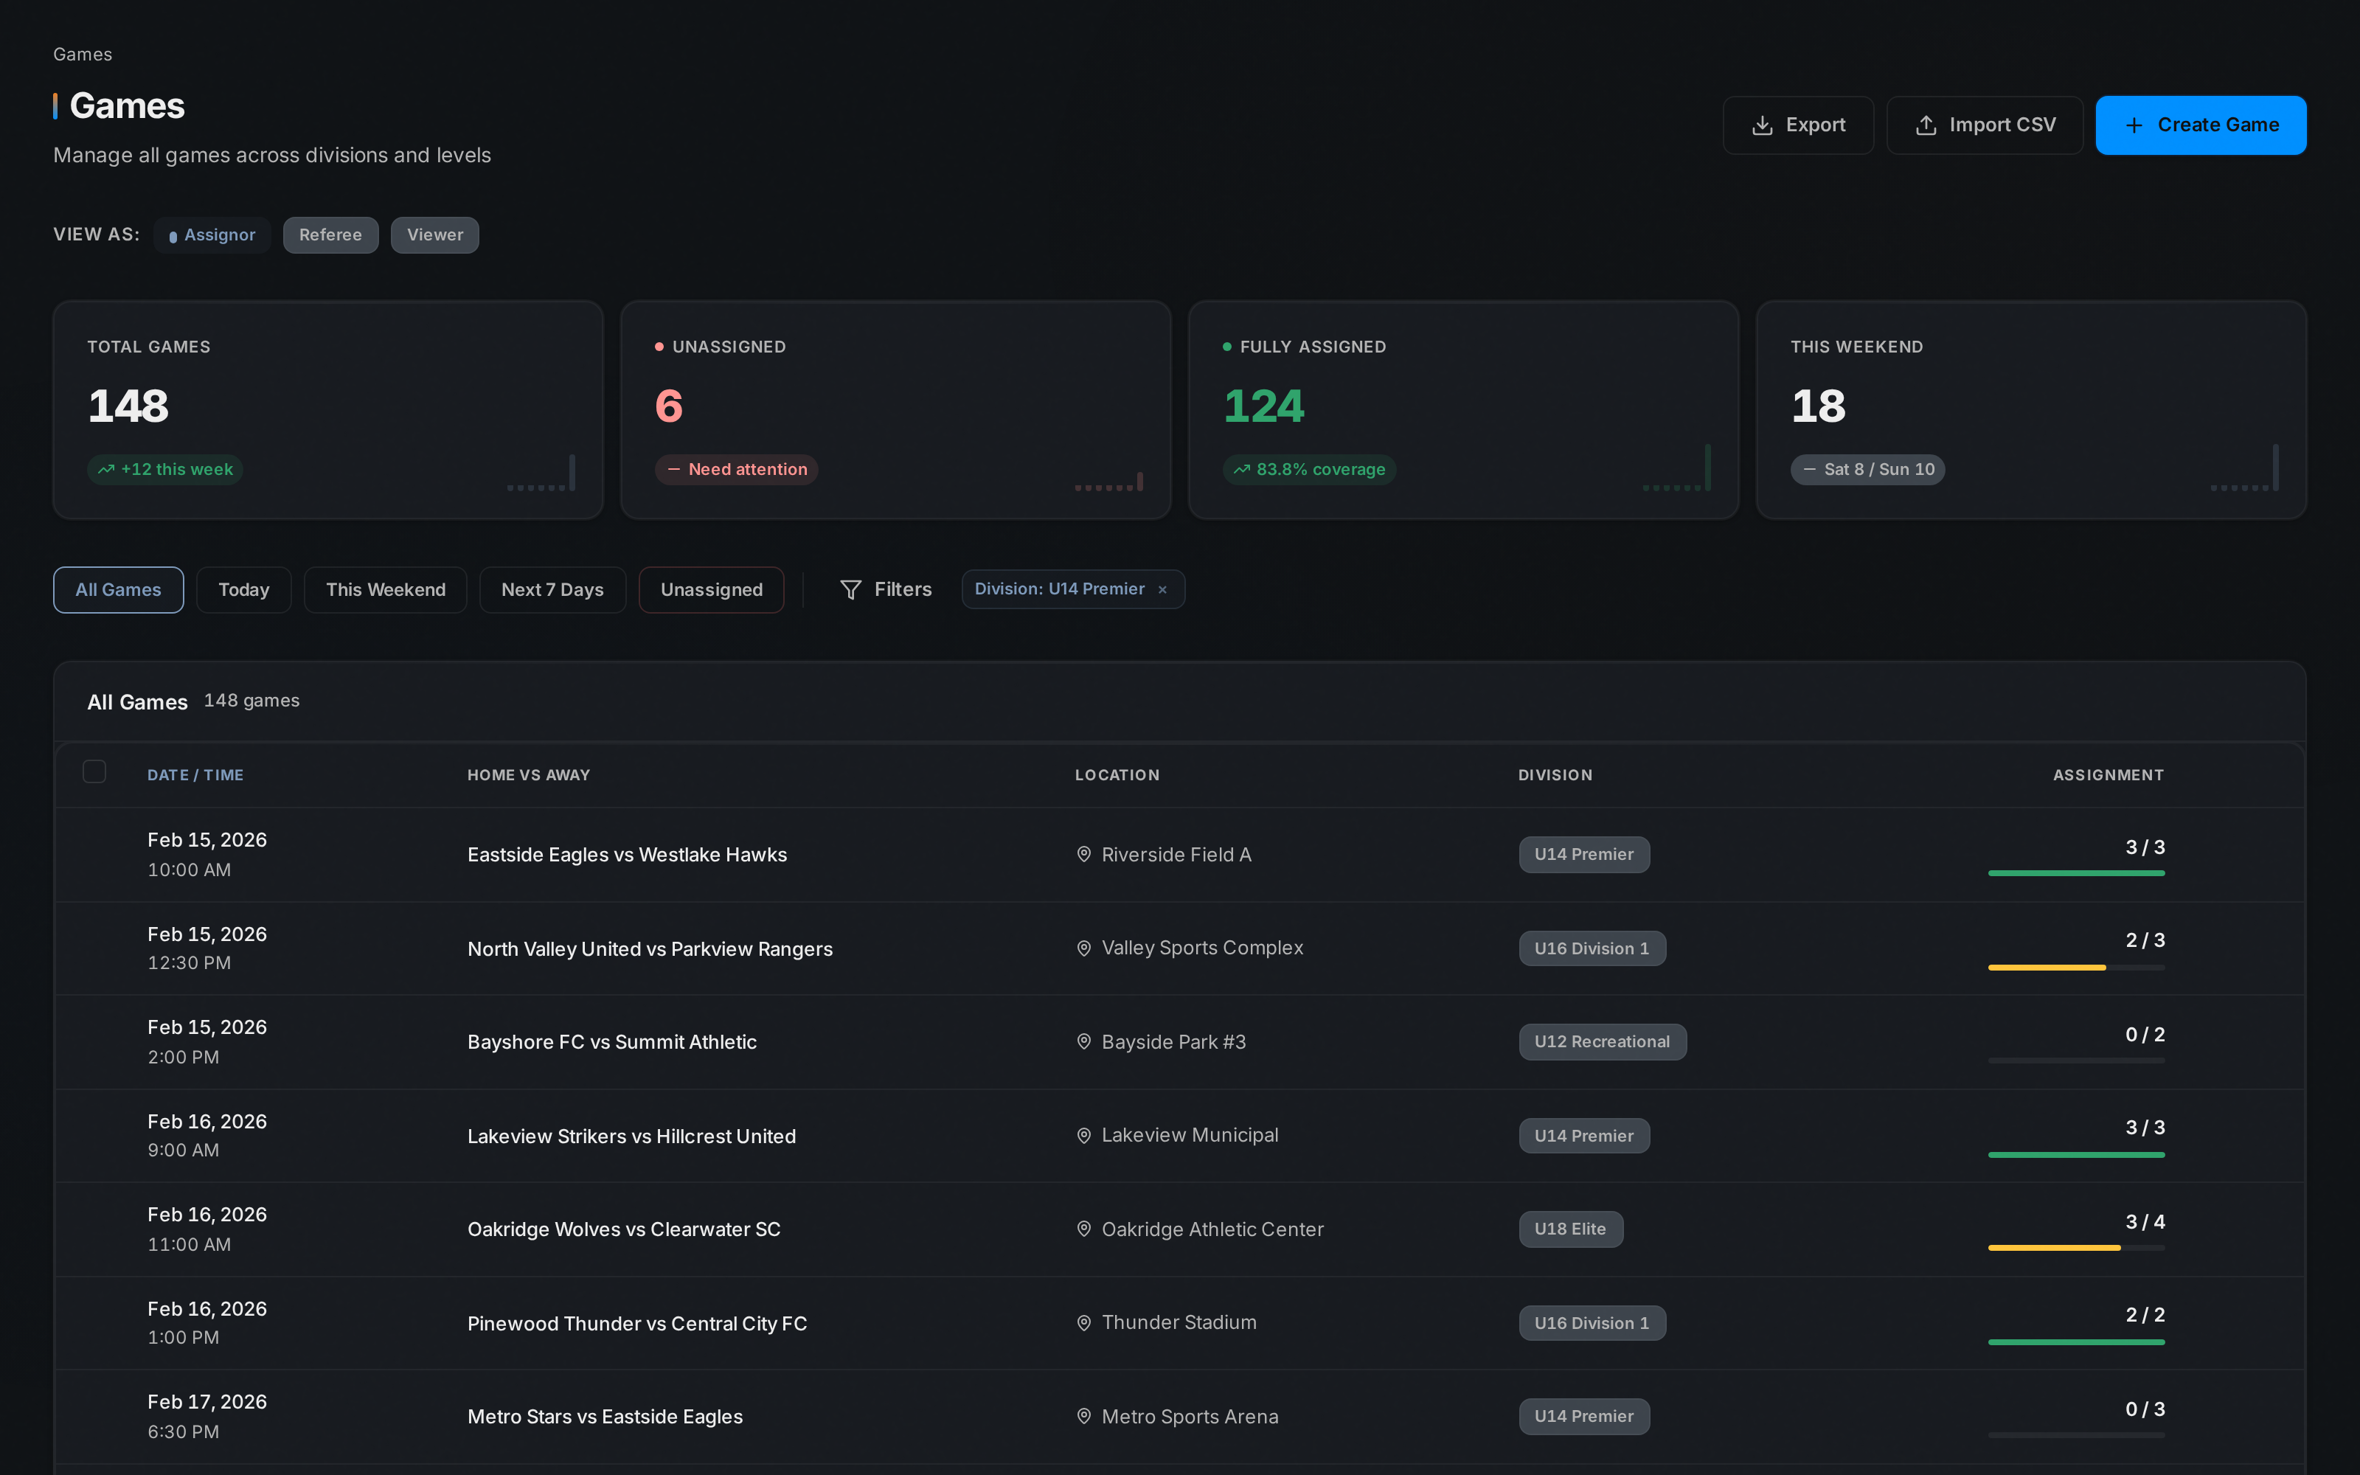Select the Next 7 Days tab
The image size is (2360, 1475).
[552, 590]
